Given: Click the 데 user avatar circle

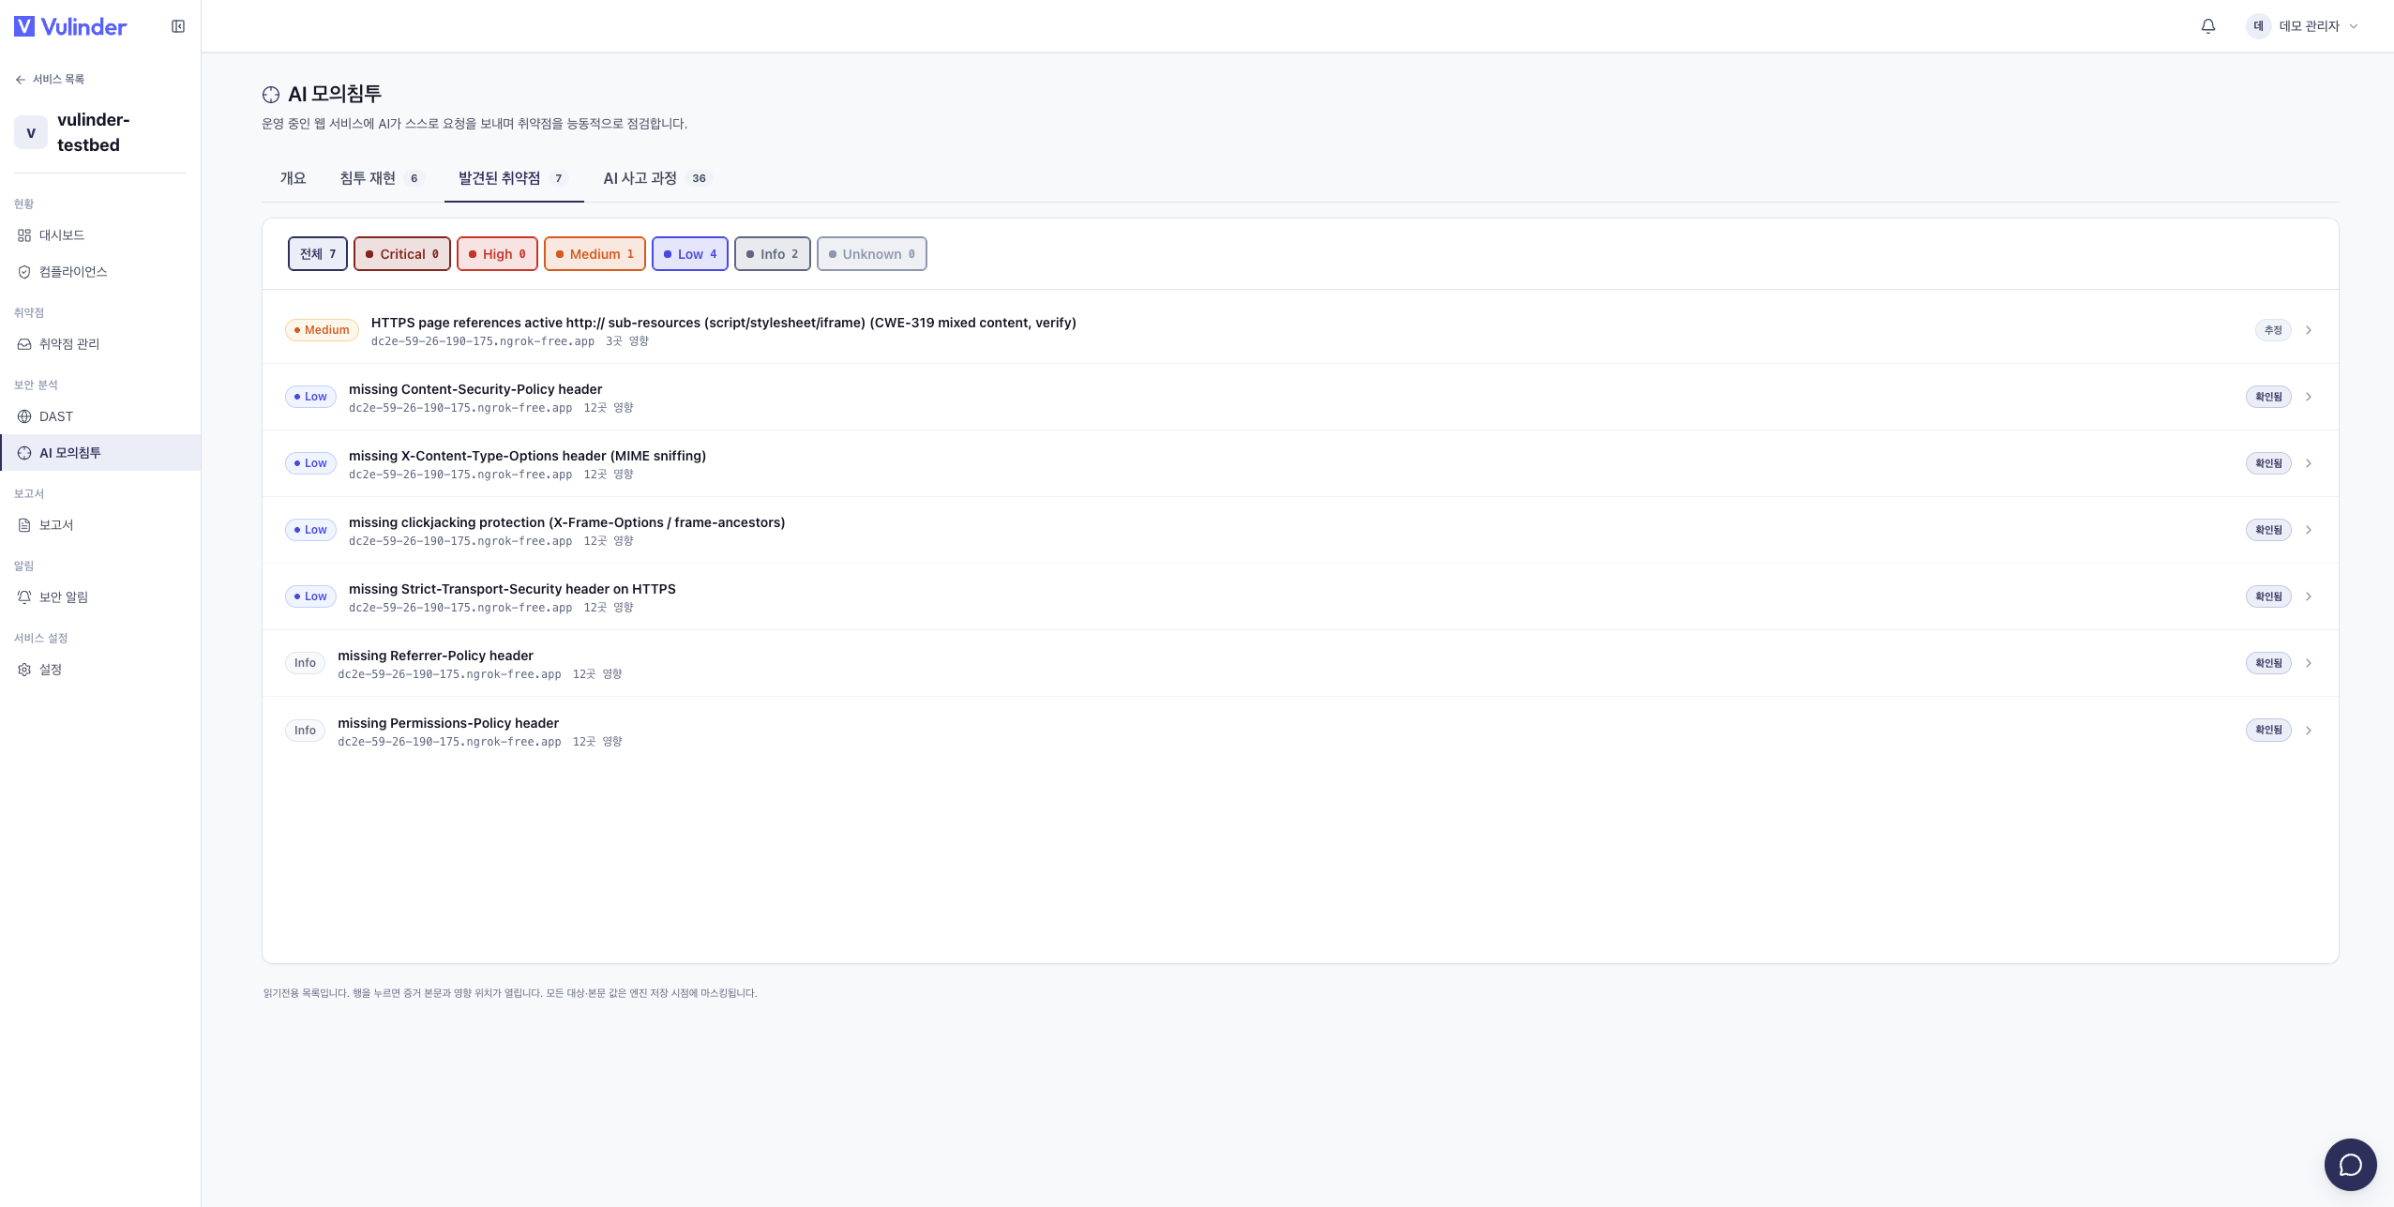Looking at the screenshot, I should click(2258, 26).
